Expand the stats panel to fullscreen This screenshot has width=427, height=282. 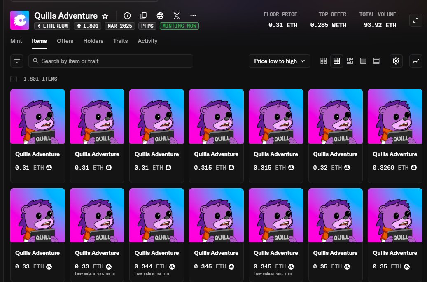point(416,20)
